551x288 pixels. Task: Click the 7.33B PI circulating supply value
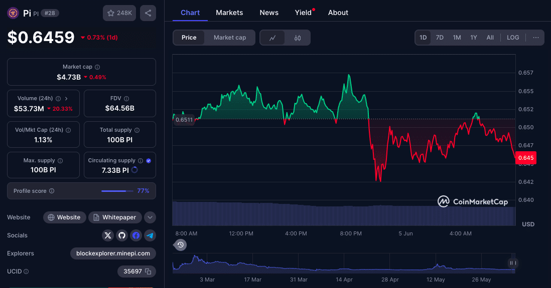pos(115,170)
